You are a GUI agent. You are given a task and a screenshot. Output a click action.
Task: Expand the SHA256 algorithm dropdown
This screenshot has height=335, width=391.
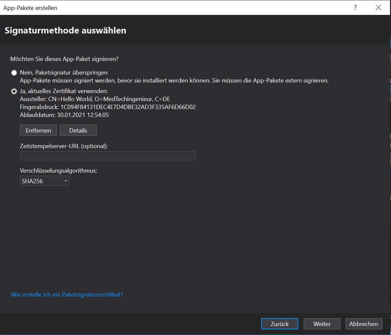(x=45, y=181)
